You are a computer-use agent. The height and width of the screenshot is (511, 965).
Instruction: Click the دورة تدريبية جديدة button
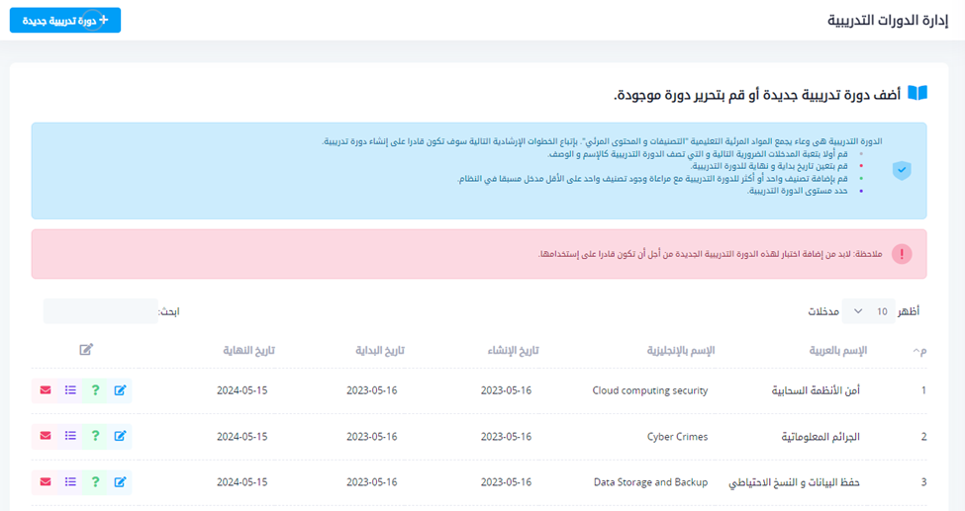[65, 20]
